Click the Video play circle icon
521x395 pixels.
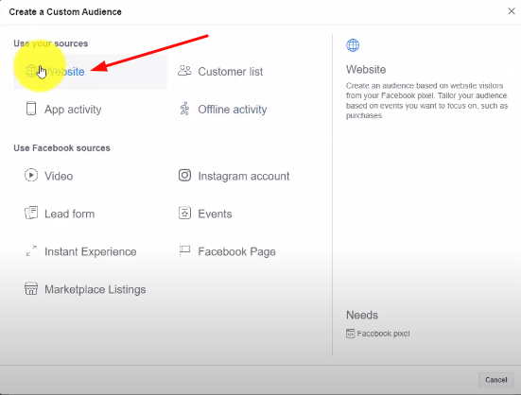(31, 175)
